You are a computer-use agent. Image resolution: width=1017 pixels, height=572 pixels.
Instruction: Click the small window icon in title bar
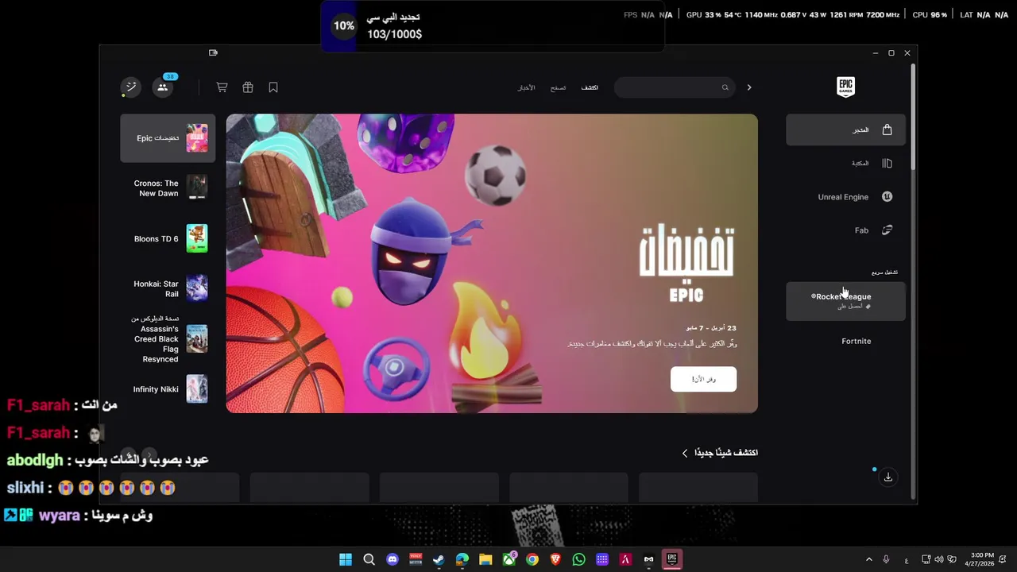point(213,52)
